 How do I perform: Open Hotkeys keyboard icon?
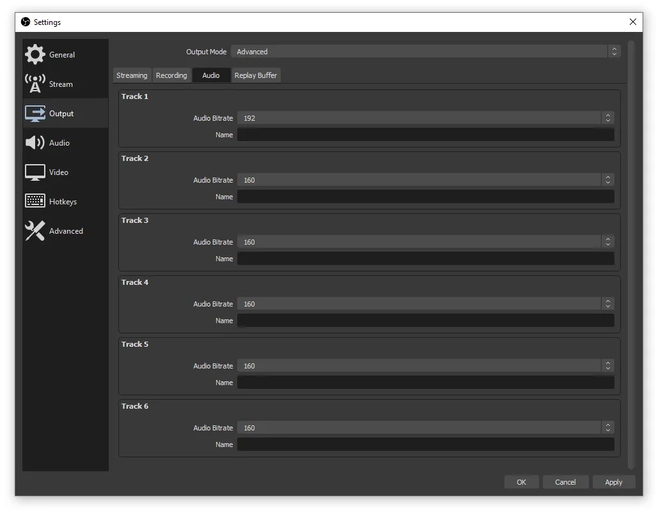[35, 201]
